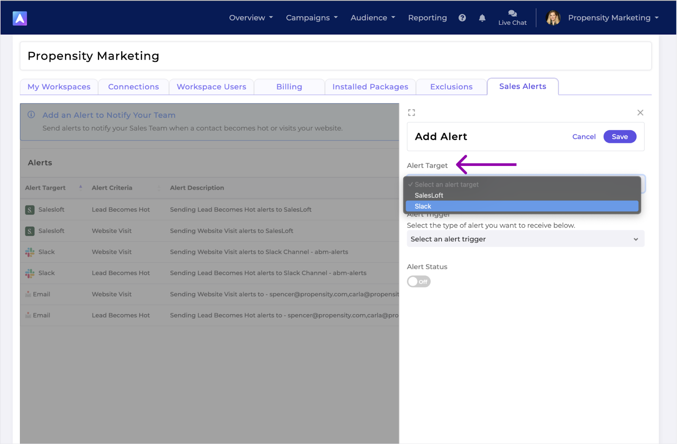Screen dimensions: 677x444
Task: Click Lead Becomes Hot criteria in first Salesloft row
Action: pos(121,210)
